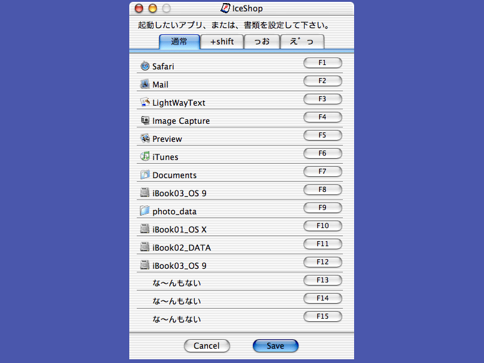Click the F10 key button
This screenshot has height=363, width=484.
(323, 226)
